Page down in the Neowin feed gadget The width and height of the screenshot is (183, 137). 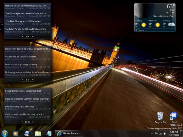[x=33, y=37]
